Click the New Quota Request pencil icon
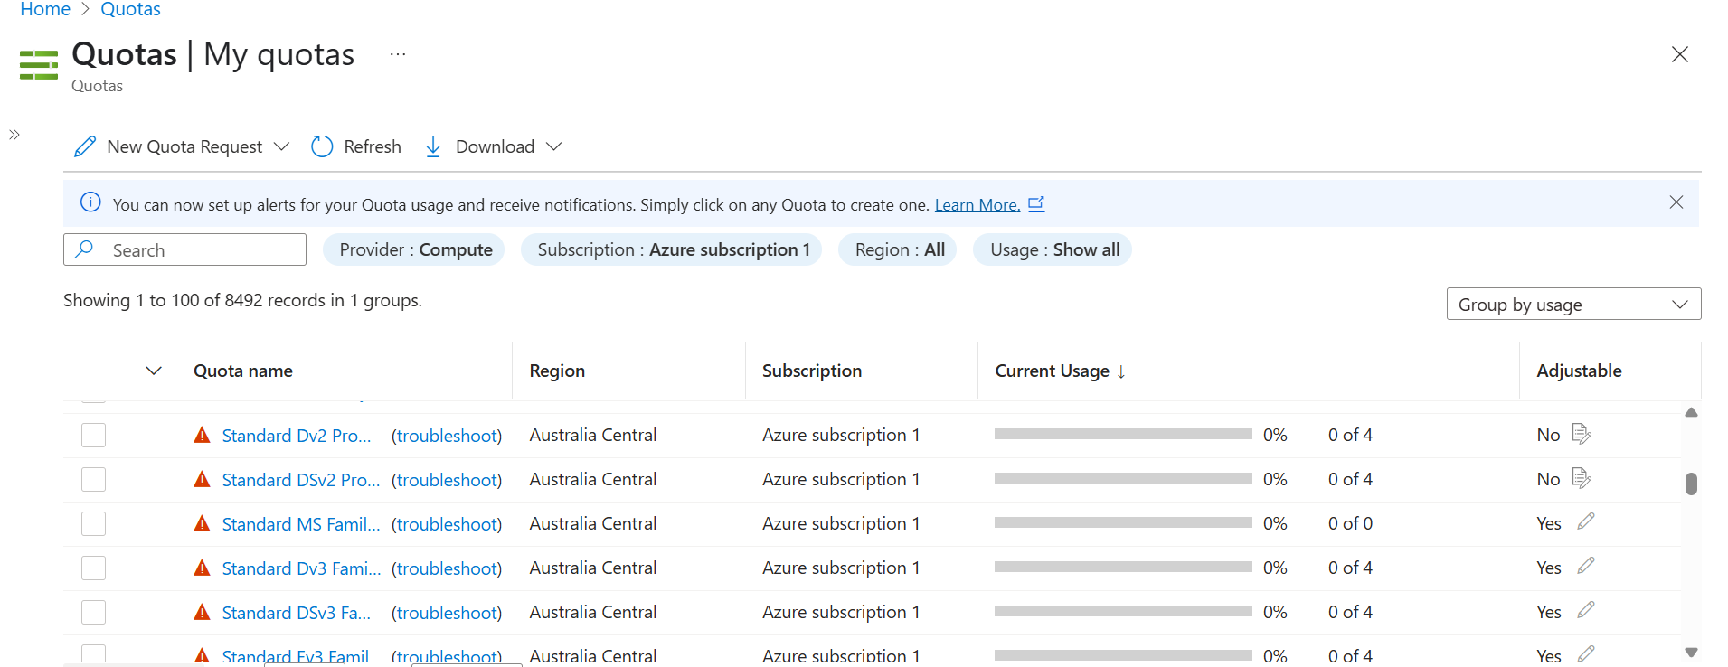 point(85,146)
